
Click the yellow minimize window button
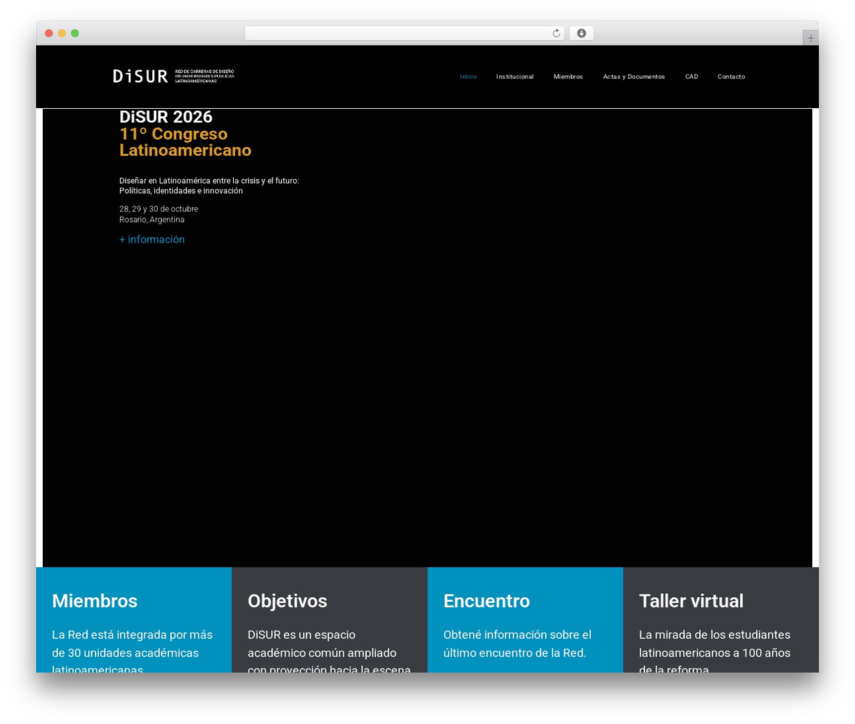(62, 33)
